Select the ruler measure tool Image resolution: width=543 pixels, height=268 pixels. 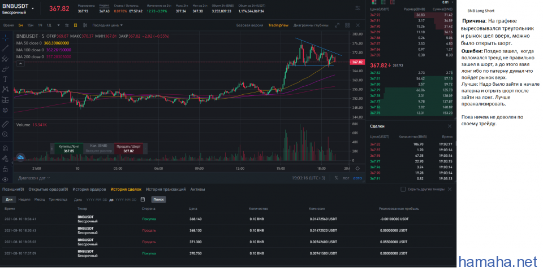click(x=5, y=124)
